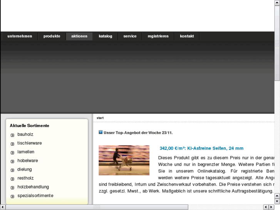
Task: Open the bauholz assortment link
Action: (x=25, y=134)
